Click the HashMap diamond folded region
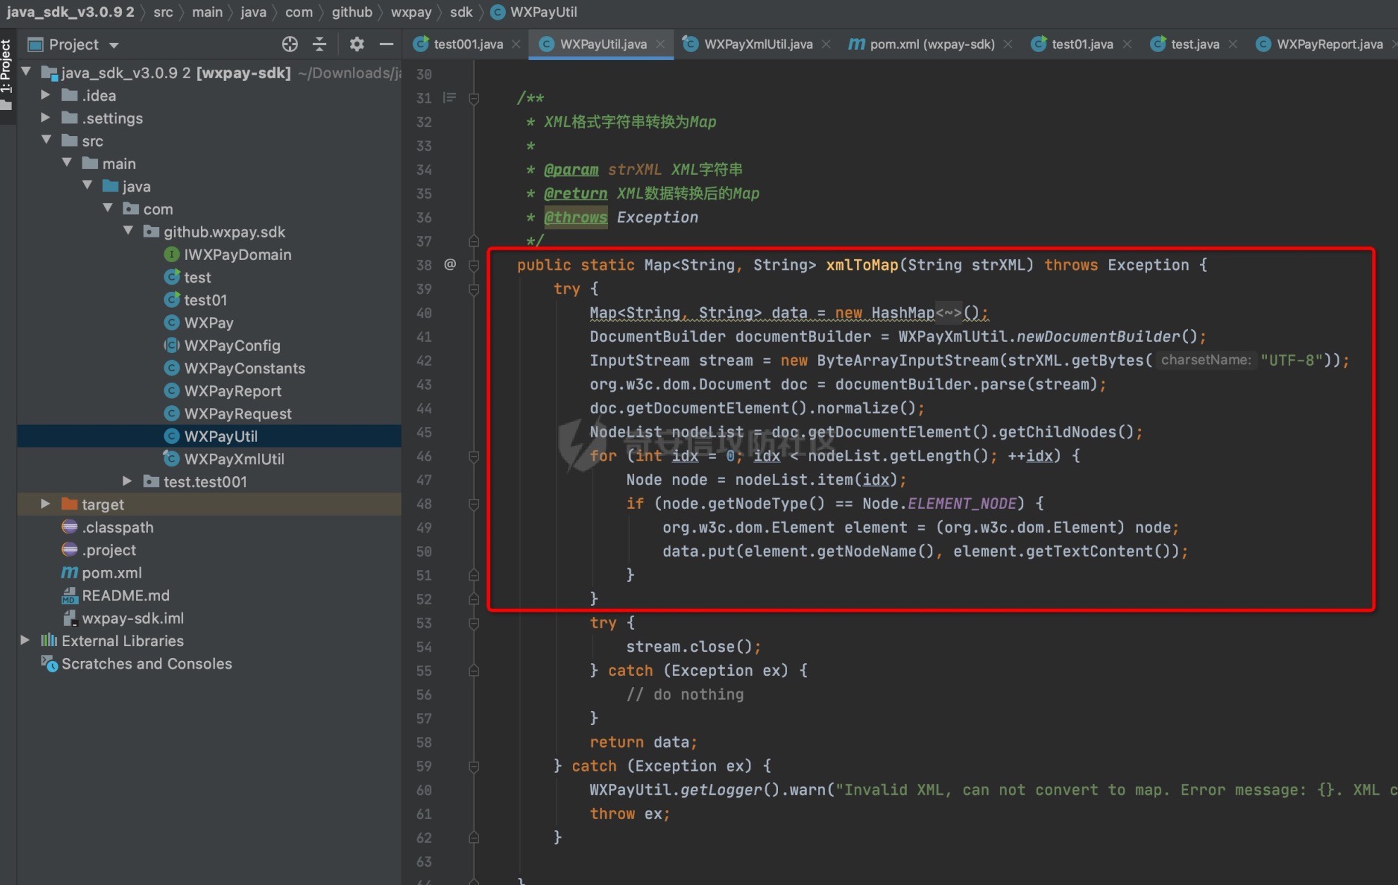 [x=948, y=312]
